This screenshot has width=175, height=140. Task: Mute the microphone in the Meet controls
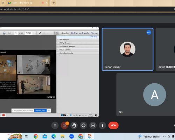coord(55,125)
